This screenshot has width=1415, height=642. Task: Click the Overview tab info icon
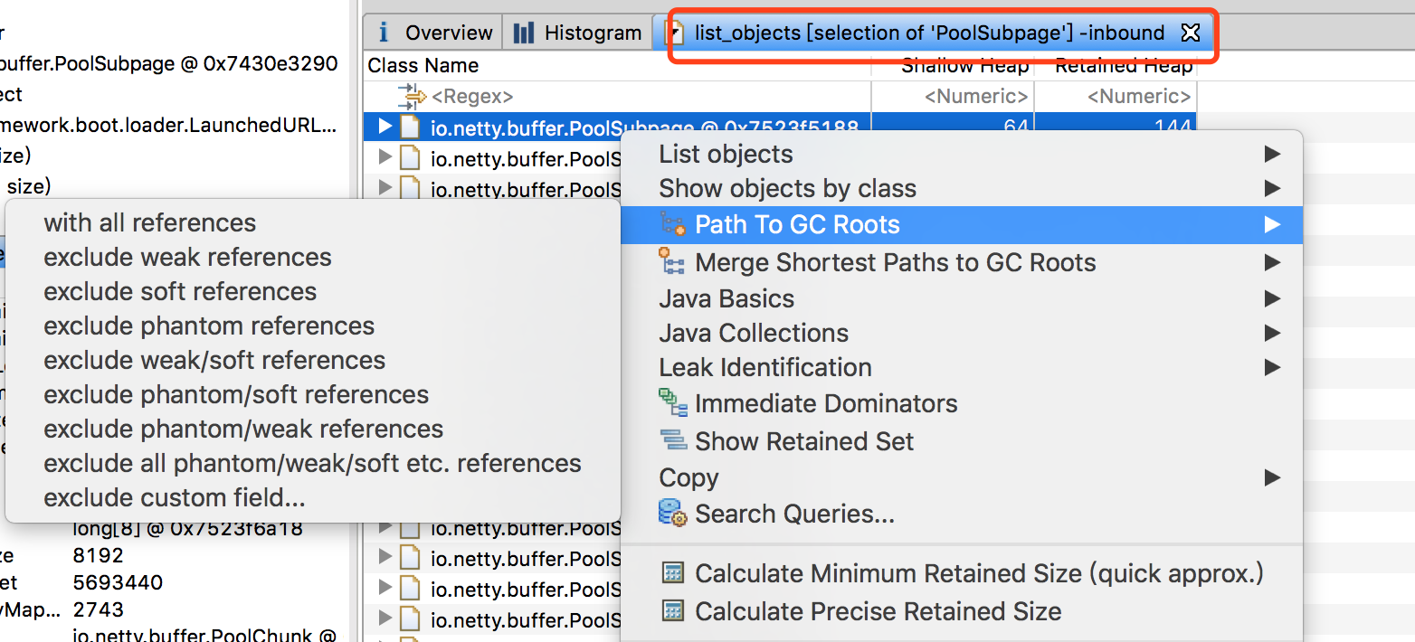pos(384,33)
